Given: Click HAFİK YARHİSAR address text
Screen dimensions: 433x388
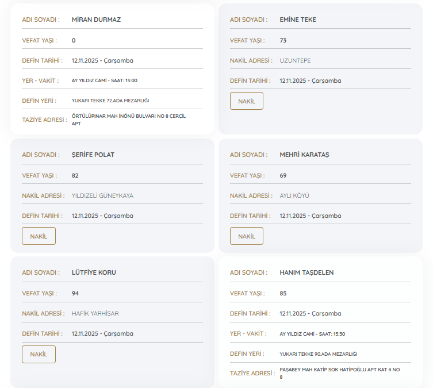Looking at the screenshot, I should click(95, 313).
